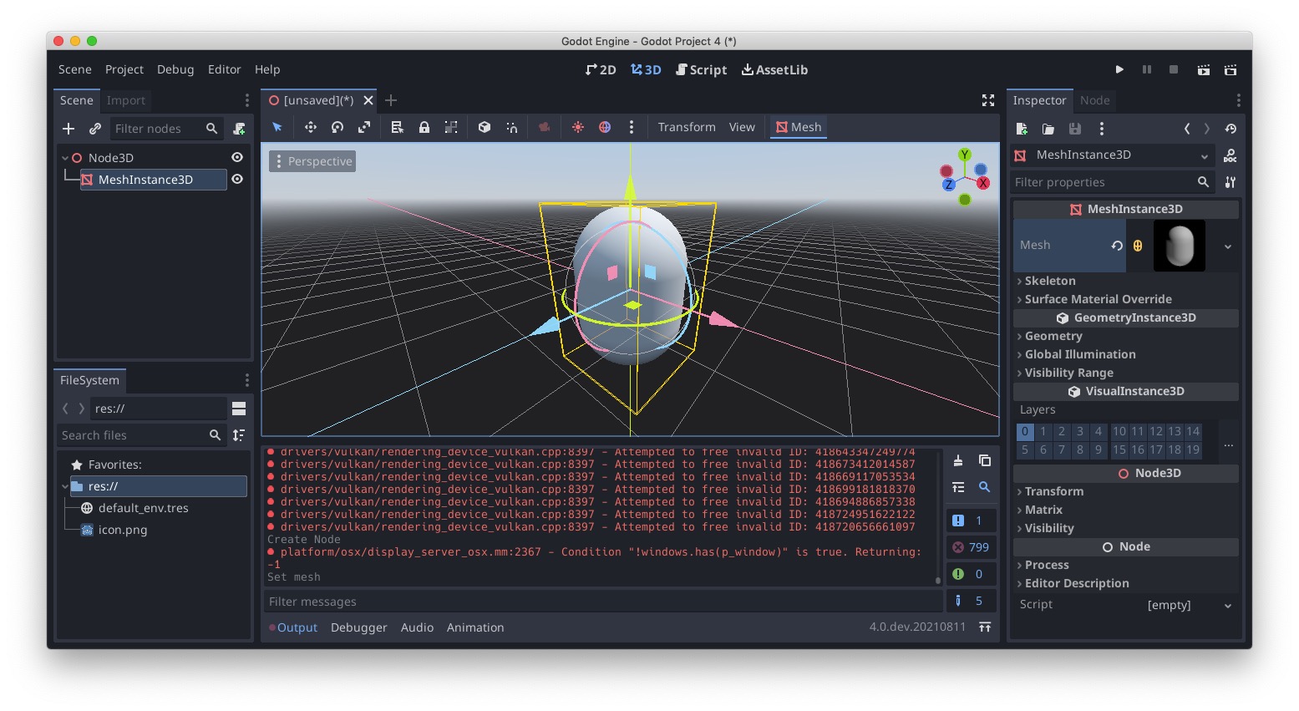Hide MeshInstance3D using its eye icon
Screen dimensions: 1299x711
click(236, 179)
